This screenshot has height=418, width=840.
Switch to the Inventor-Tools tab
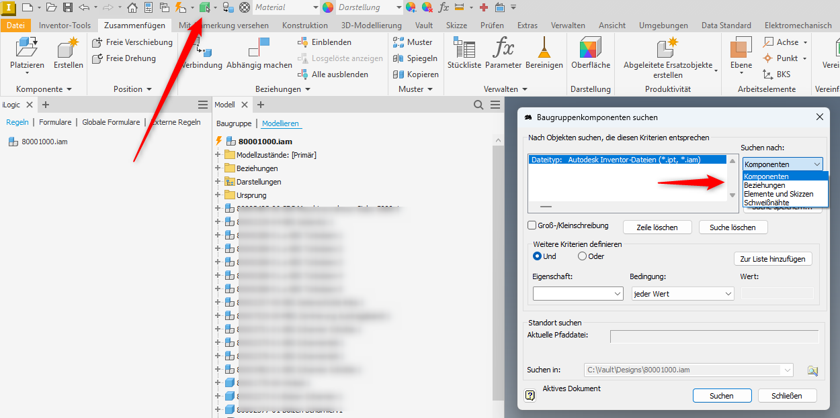tap(65, 25)
